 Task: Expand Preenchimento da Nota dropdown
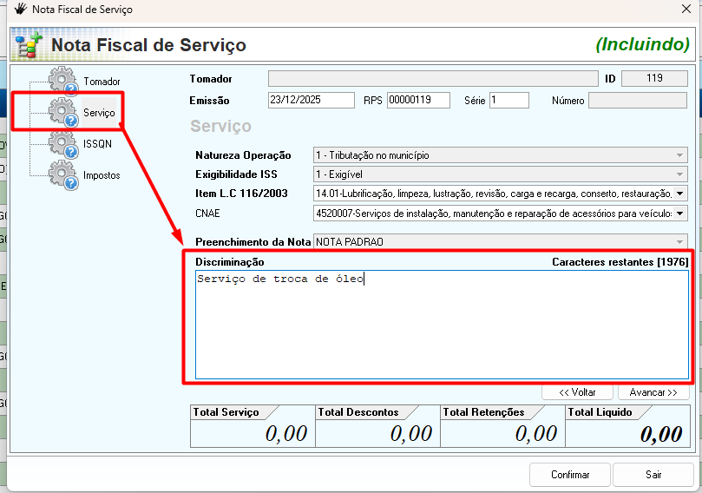coord(679,241)
